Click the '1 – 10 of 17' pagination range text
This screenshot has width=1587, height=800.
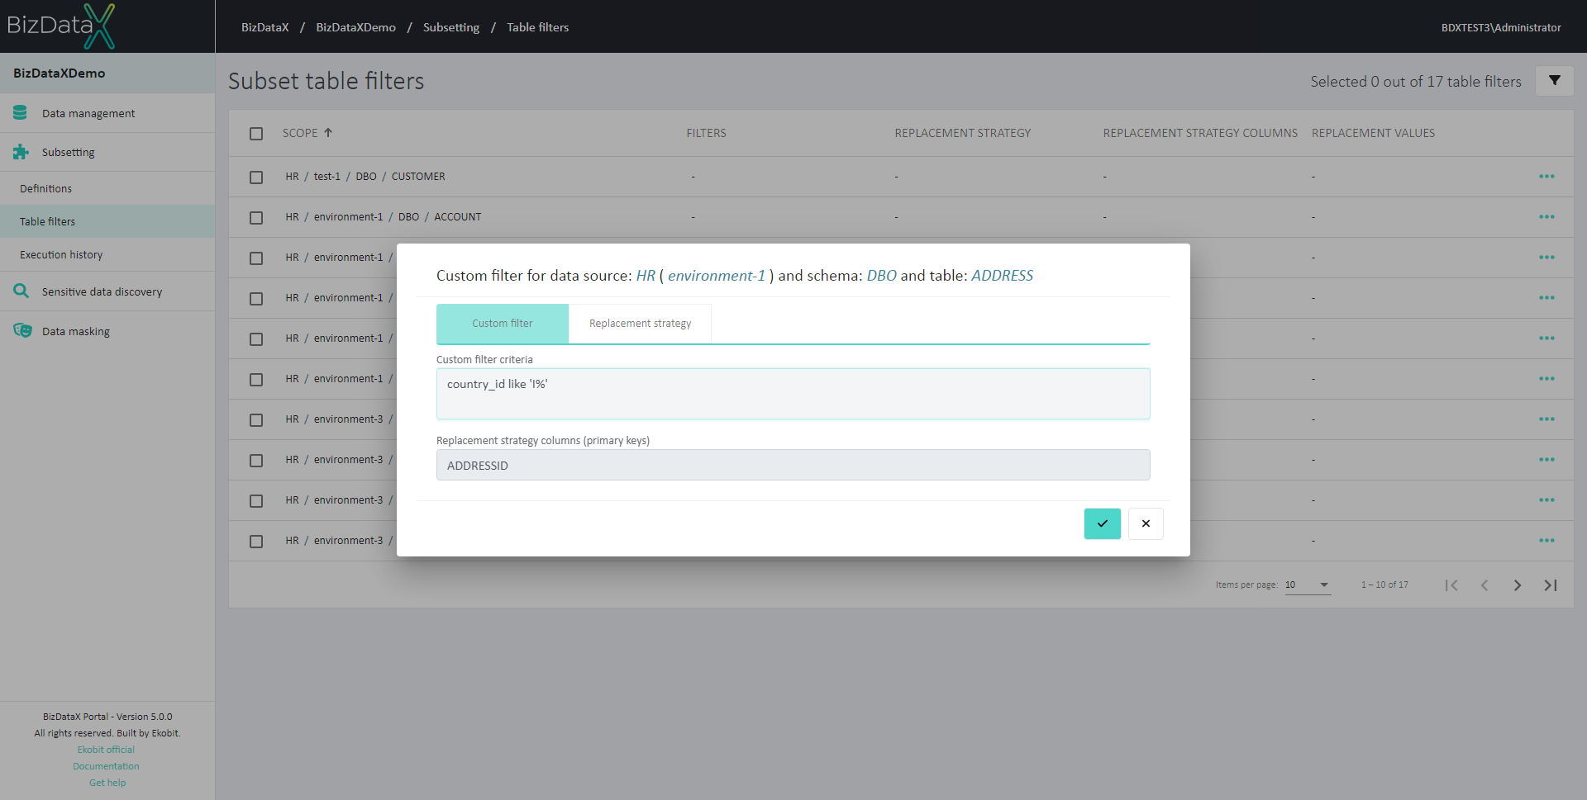click(x=1384, y=585)
